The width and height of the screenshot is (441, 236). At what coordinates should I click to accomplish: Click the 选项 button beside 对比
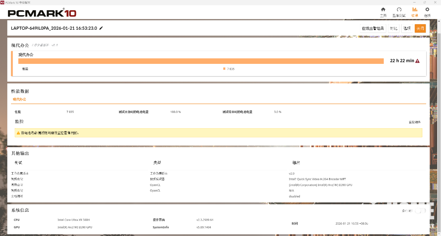click(407, 28)
